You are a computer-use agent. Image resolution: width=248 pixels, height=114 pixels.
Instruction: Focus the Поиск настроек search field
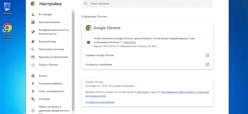point(147,3)
